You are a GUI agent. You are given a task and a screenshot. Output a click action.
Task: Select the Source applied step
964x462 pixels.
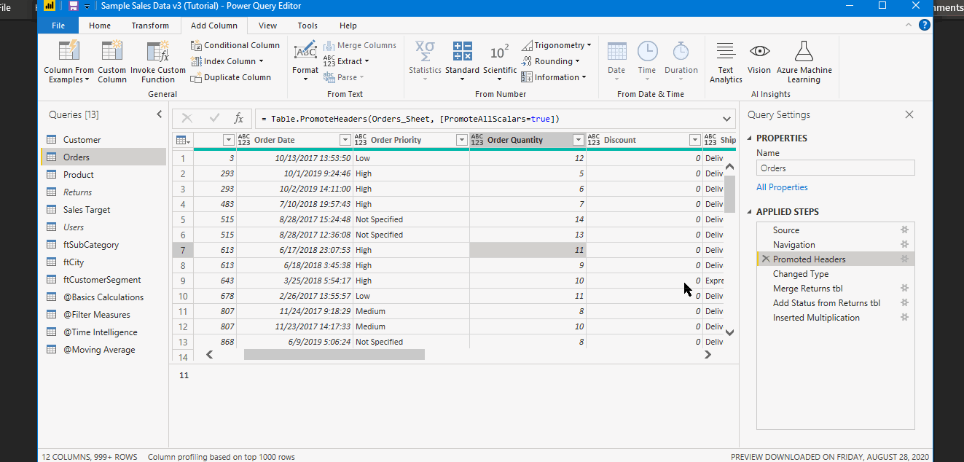(x=836, y=230)
